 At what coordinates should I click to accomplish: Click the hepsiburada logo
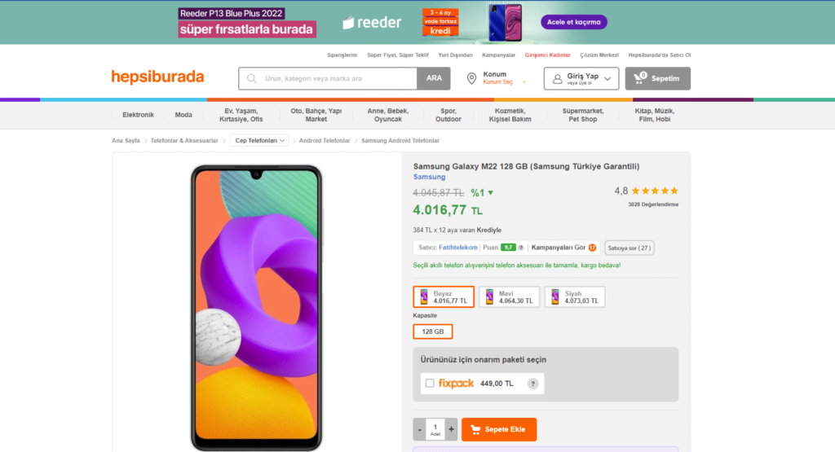pos(157,77)
